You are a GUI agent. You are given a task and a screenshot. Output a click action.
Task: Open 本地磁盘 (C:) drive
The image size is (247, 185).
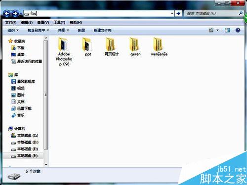click(25, 136)
